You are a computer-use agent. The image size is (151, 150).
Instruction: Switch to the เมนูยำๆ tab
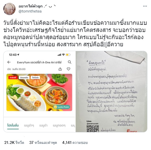click(29, 125)
